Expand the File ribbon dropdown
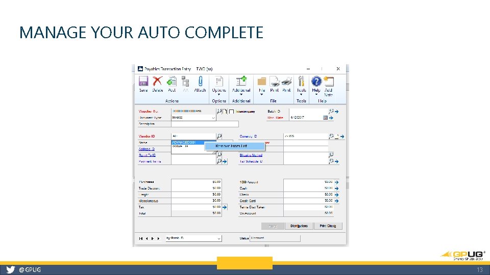The height and width of the screenshot is (275, 490). click(261, 95)
